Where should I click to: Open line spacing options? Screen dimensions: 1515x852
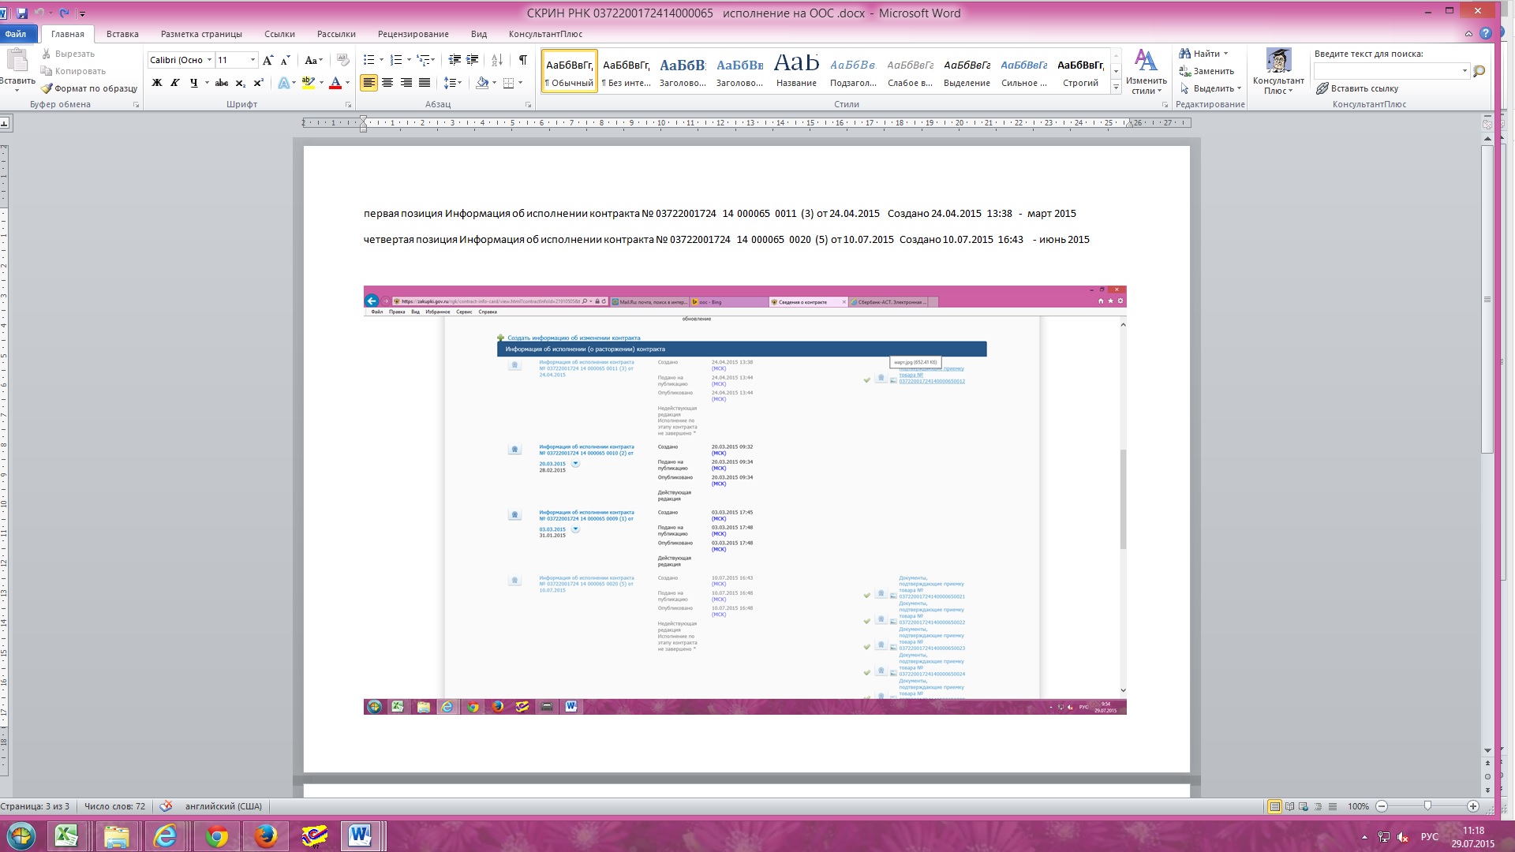tap(452, 83)
